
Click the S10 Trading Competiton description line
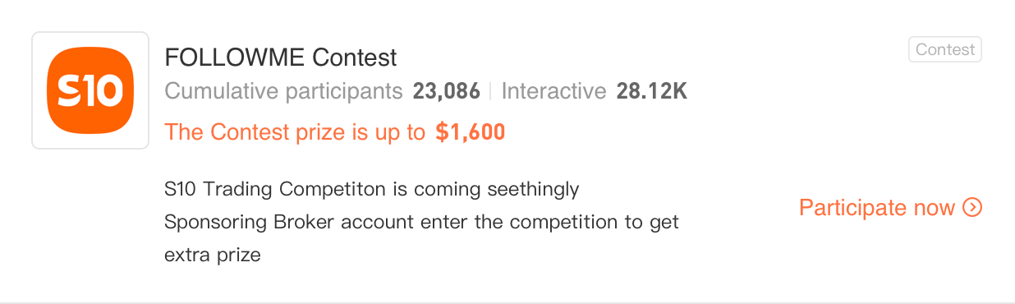372,189
